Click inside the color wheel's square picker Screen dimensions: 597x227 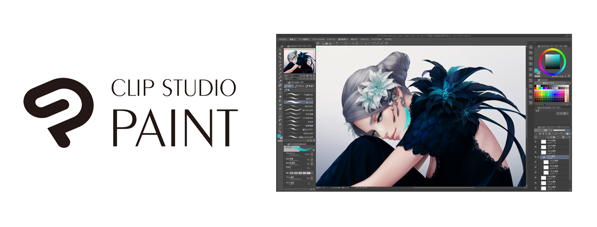pyautogui.click(x=552, y=62)
